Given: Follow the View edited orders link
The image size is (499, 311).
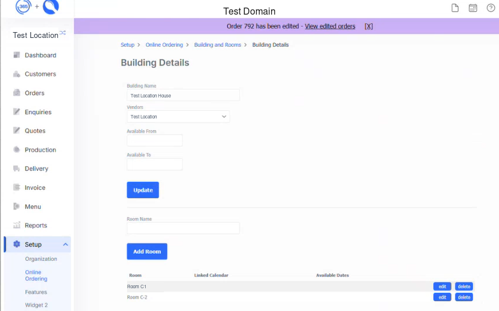Looking at the screenshot, I should [330, 26].
